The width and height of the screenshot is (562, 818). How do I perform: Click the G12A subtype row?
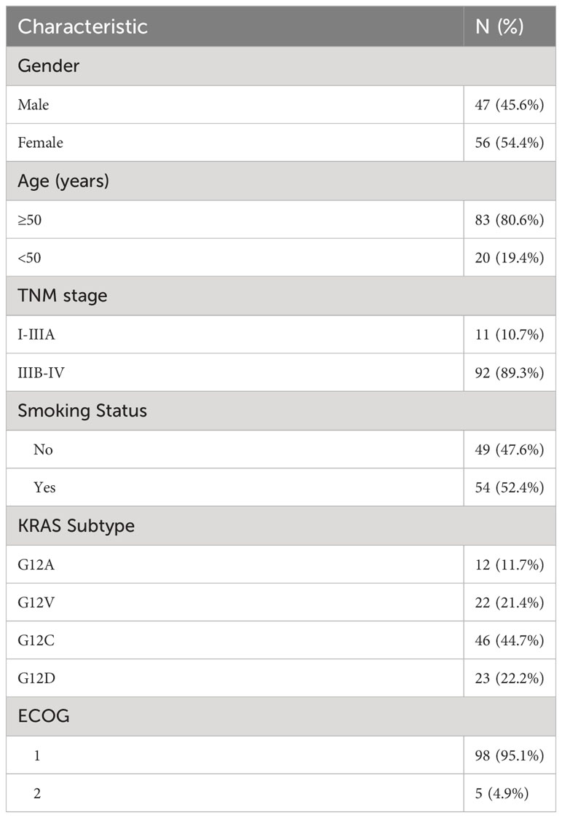(281, 565)
